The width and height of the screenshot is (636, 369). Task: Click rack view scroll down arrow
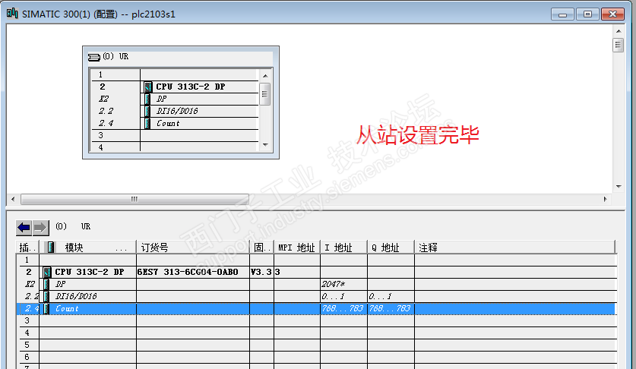(x=265, y=145)
